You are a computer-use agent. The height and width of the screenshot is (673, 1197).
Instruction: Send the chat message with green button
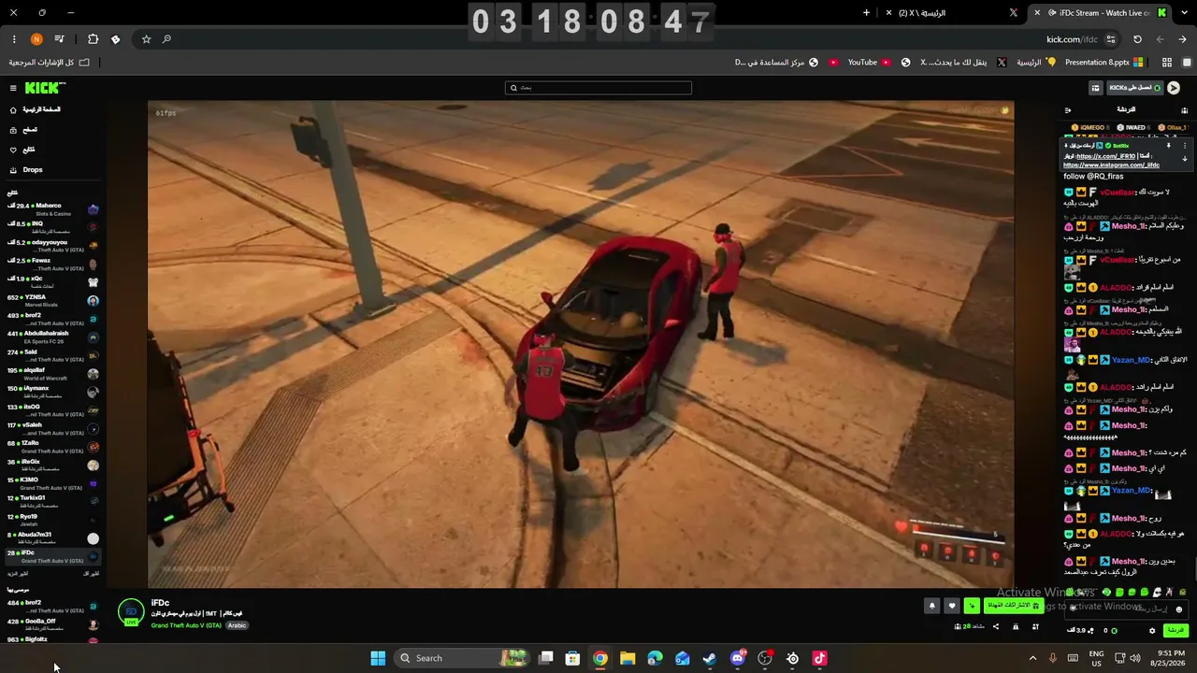click(1175, 631)
